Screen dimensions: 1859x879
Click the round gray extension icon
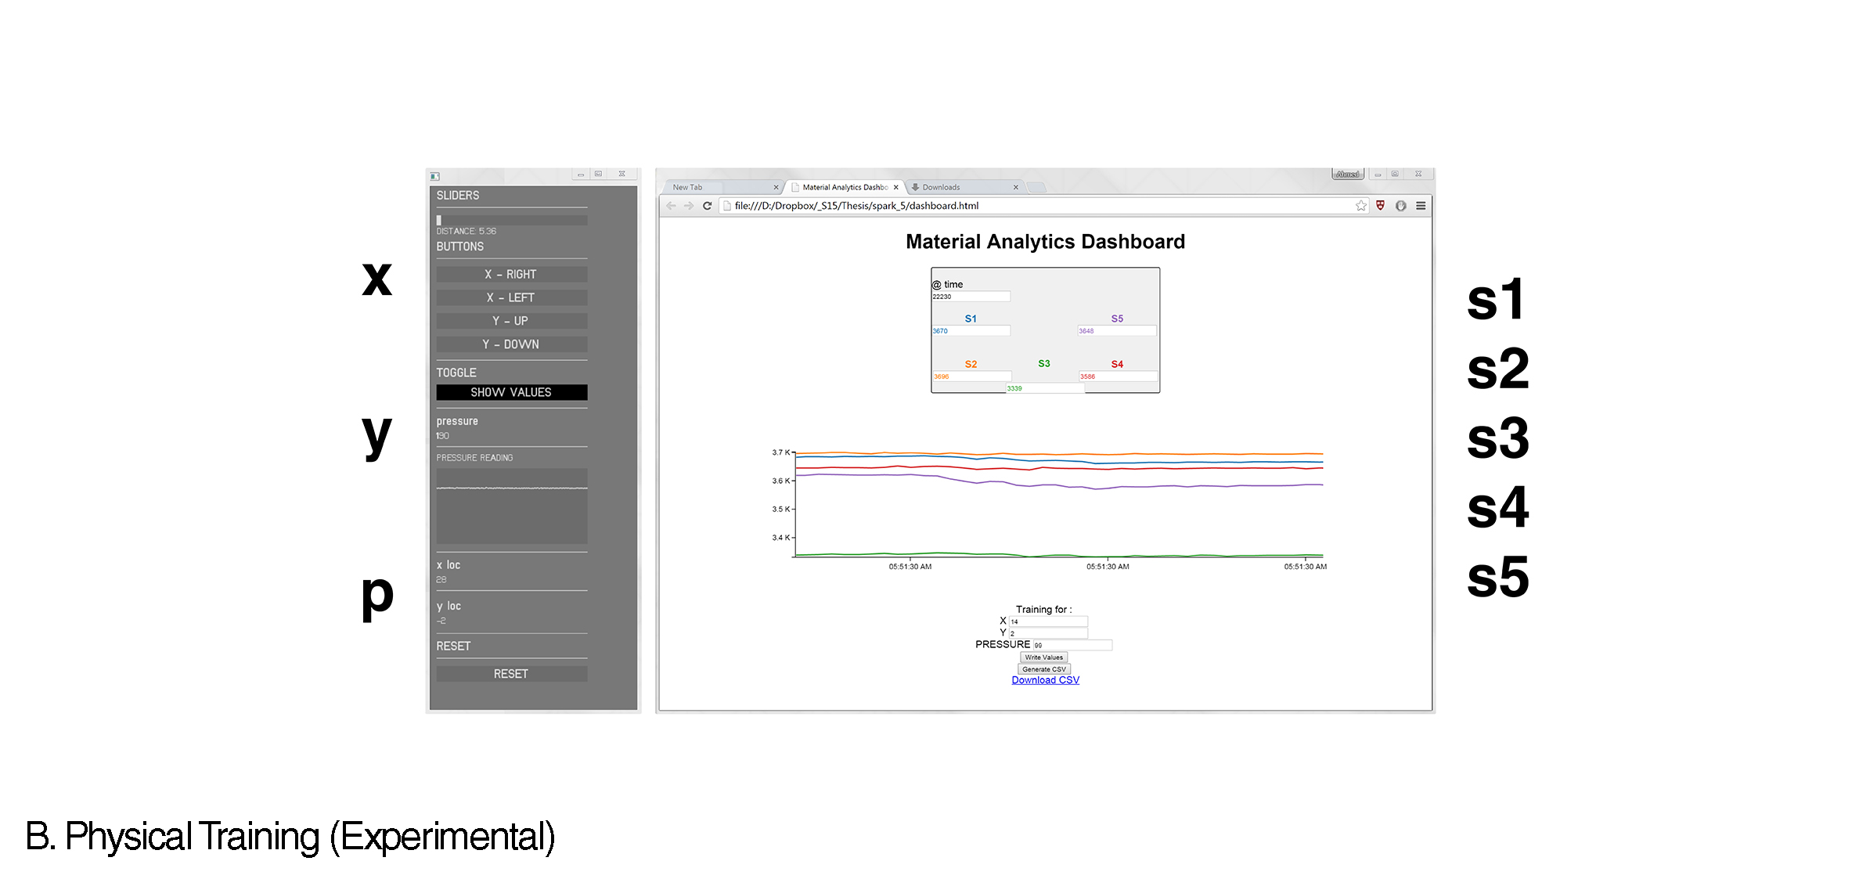point(1400,206)
